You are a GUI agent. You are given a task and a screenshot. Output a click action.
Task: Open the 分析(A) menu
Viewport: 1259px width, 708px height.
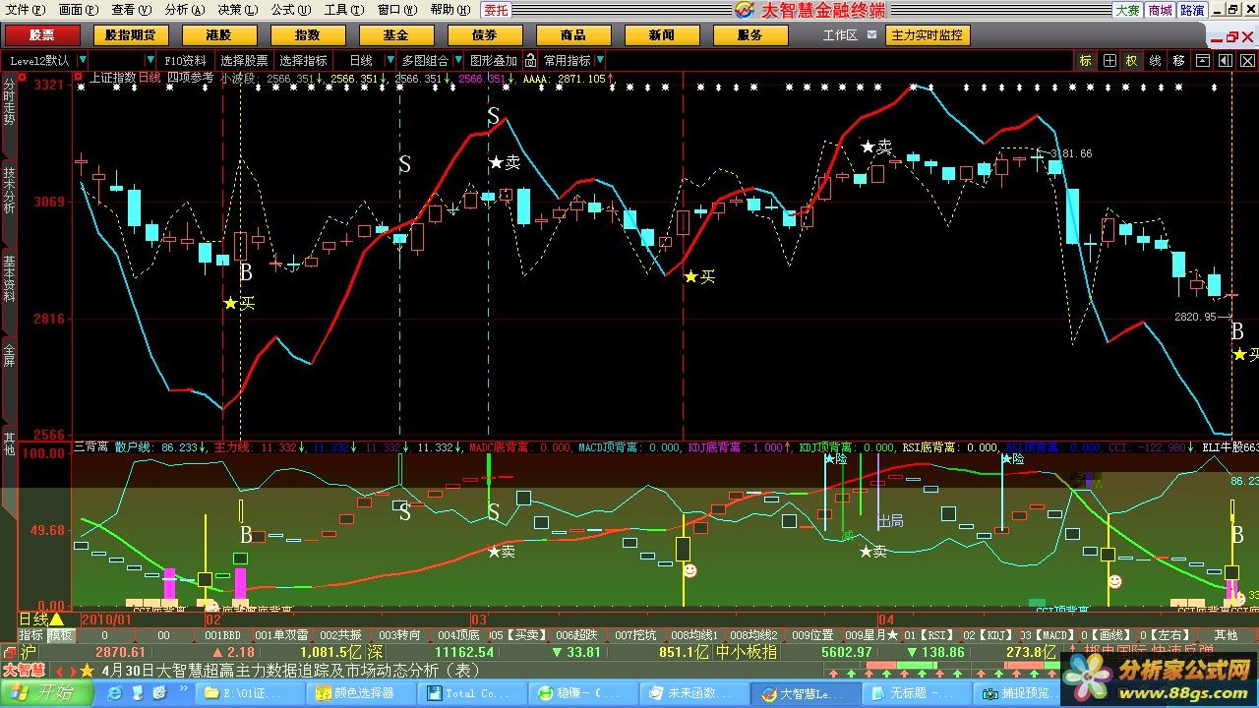coord(184,10)
